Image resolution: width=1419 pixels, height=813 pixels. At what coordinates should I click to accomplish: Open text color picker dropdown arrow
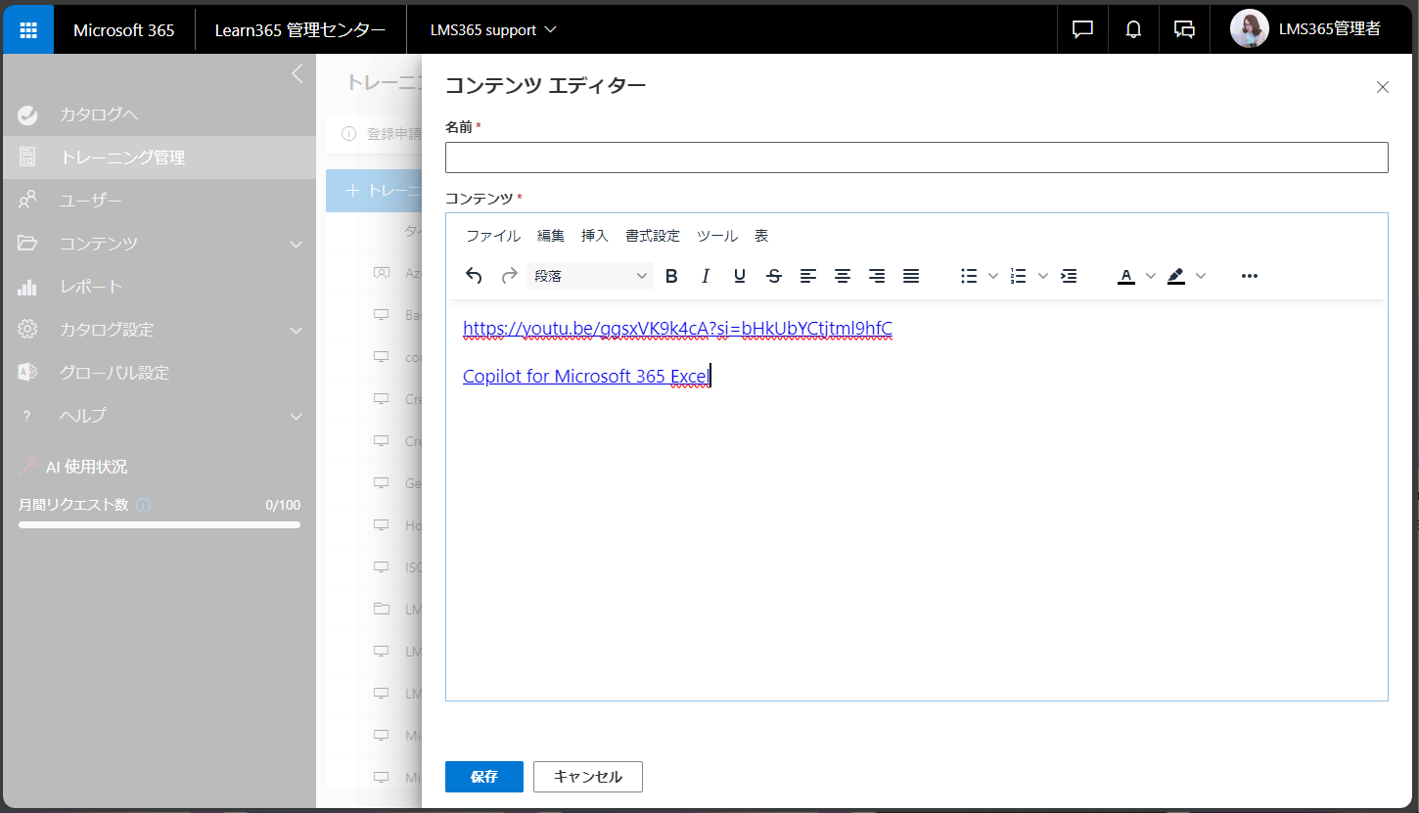(x=1151, y=276)
